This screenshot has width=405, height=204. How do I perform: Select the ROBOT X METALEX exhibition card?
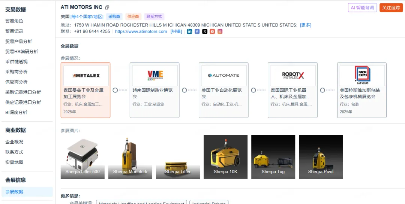pyautogui.click(x=292, y=90)
